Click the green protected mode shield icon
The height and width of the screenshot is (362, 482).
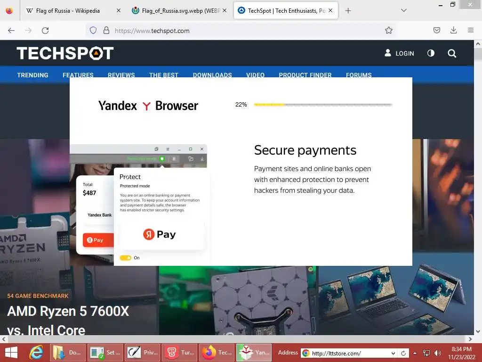[162, 159]
